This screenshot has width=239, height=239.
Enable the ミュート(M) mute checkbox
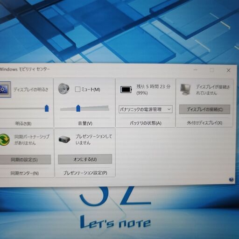pos(77,89)
